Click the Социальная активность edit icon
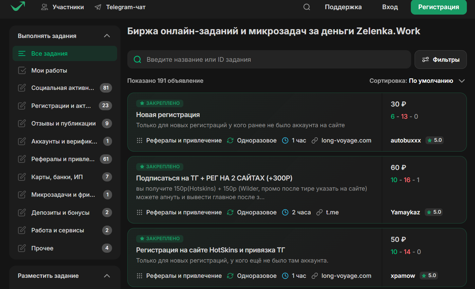Viewport: 475px width, 289px height. (x=22, y=88)
